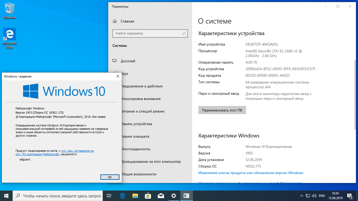Viewport: 358px width, 201px height.
Task: Click the product code 00329-00000-00003-AA921
Action: click(x=268, y=75)
